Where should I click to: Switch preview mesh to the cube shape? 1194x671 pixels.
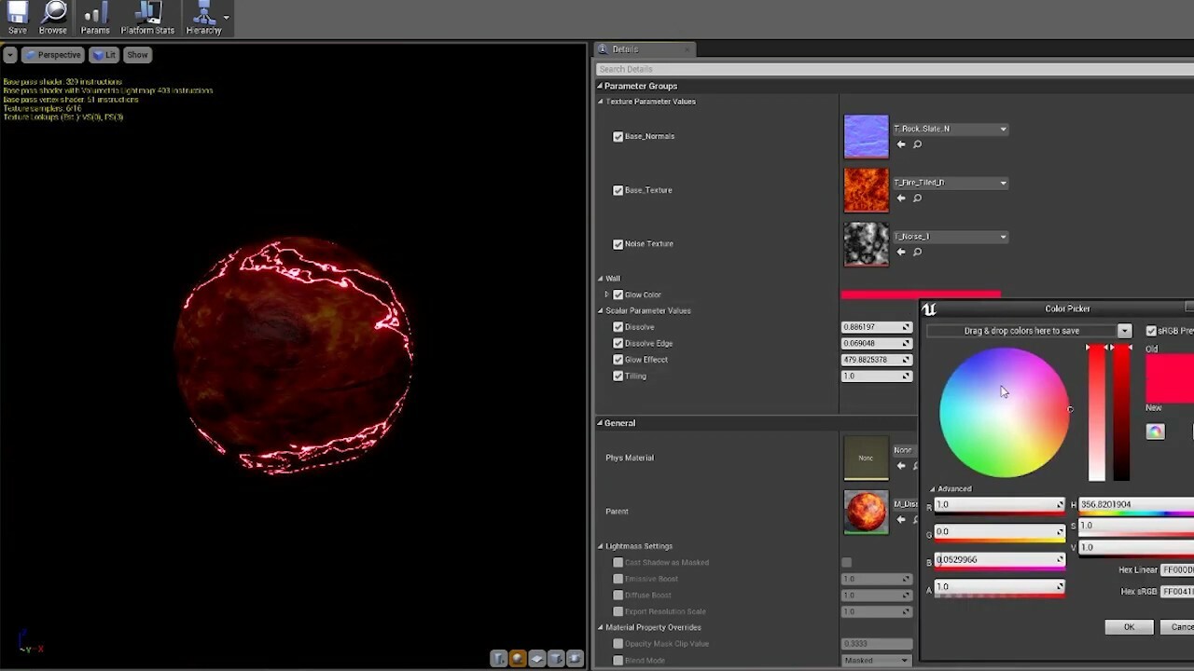pyautogui.click(x=556, y=658)
